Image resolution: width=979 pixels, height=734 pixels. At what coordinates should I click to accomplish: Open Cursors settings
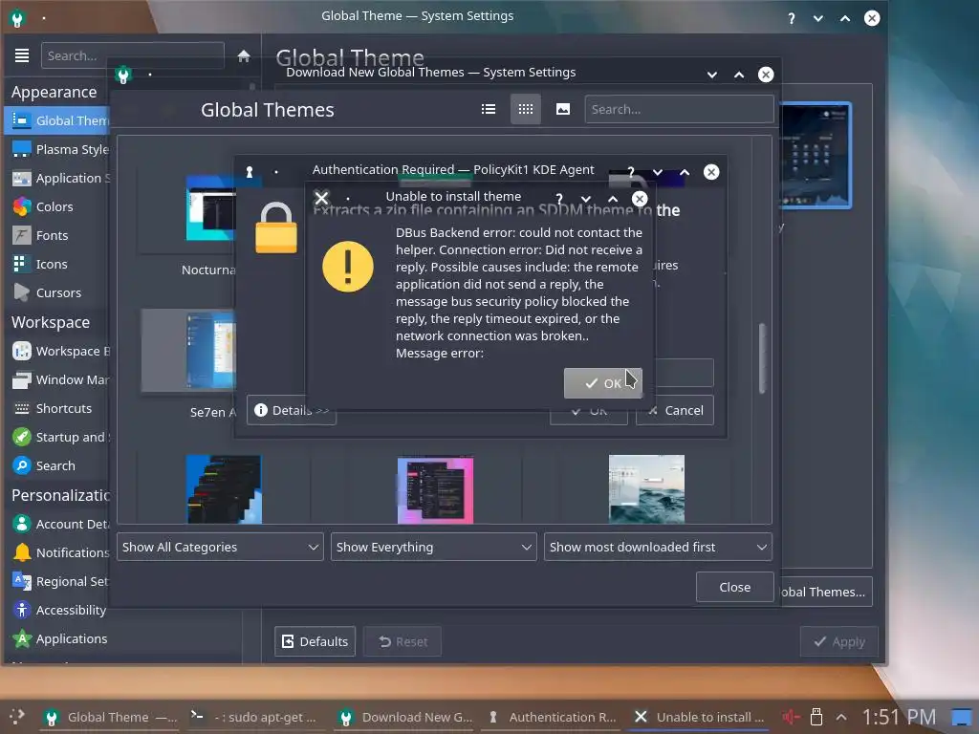tap(57, 292)
